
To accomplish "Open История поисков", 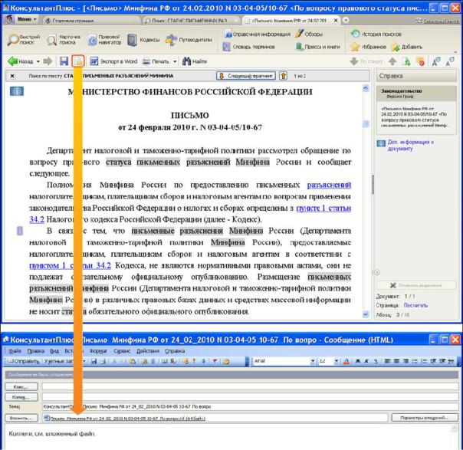I will coord(376,34).
